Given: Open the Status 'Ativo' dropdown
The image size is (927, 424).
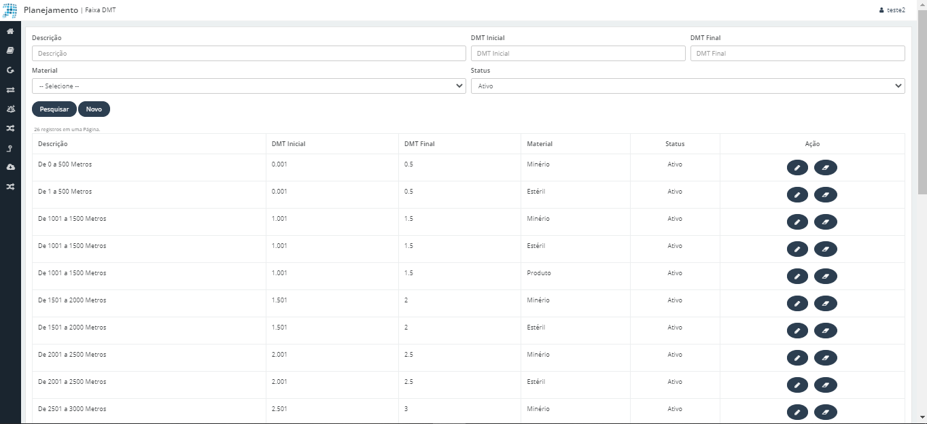Looking at the screenshot, I should pos(688,86).
